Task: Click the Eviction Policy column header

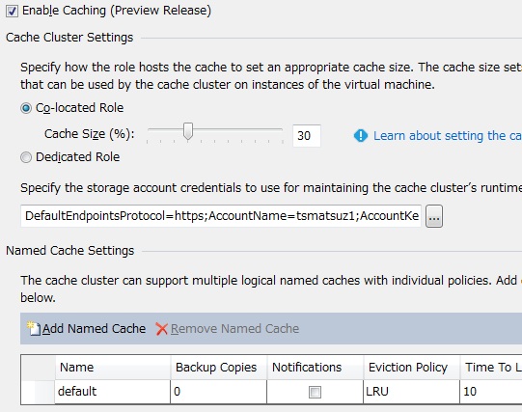Action: tap(411, 368)
